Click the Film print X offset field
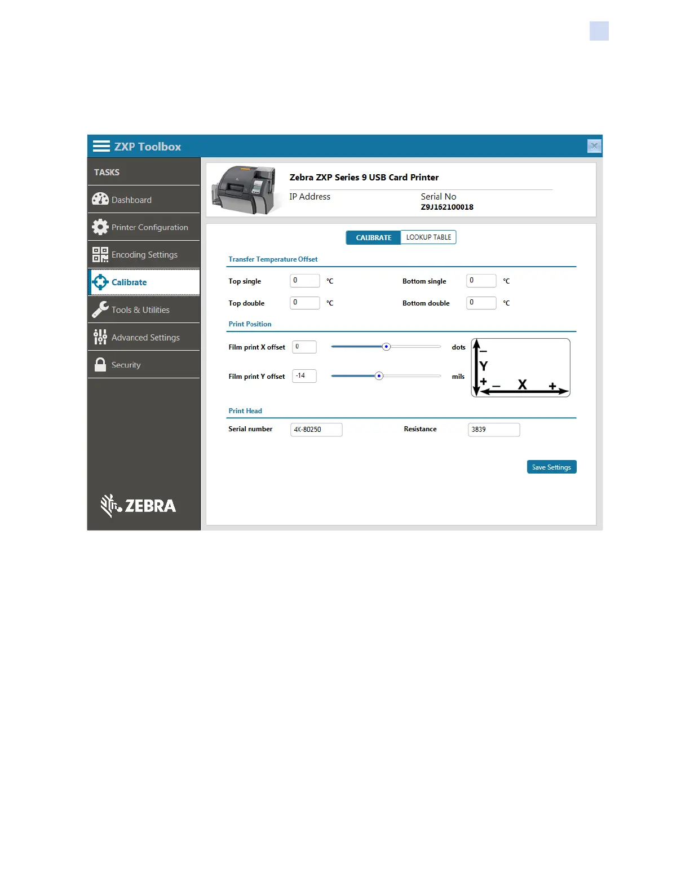The image size is (690, 893). (x=304, y=347)
